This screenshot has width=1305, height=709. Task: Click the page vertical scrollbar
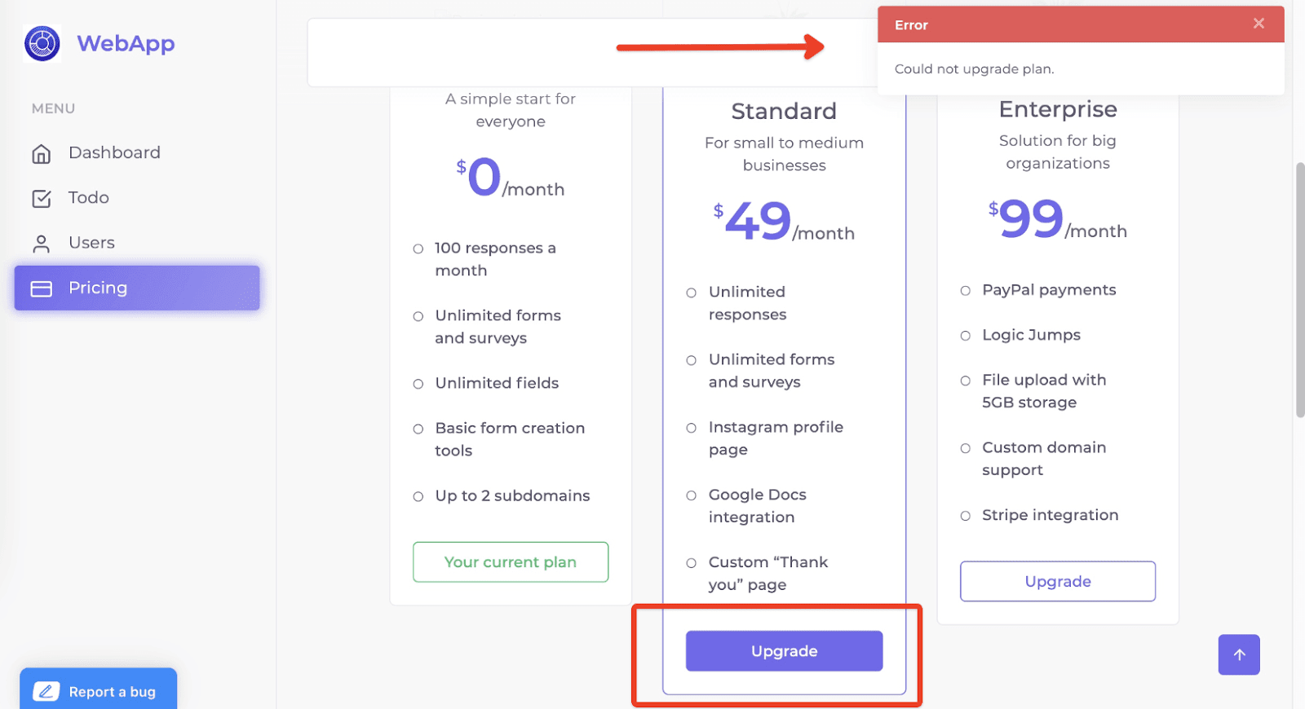click(x=1299, y=290)
